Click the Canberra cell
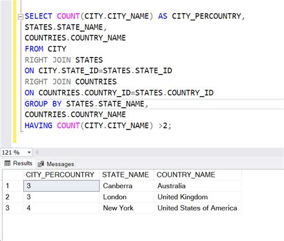This screenshot has width=284, height=241. pyautogui.click(x=126, y=186)
